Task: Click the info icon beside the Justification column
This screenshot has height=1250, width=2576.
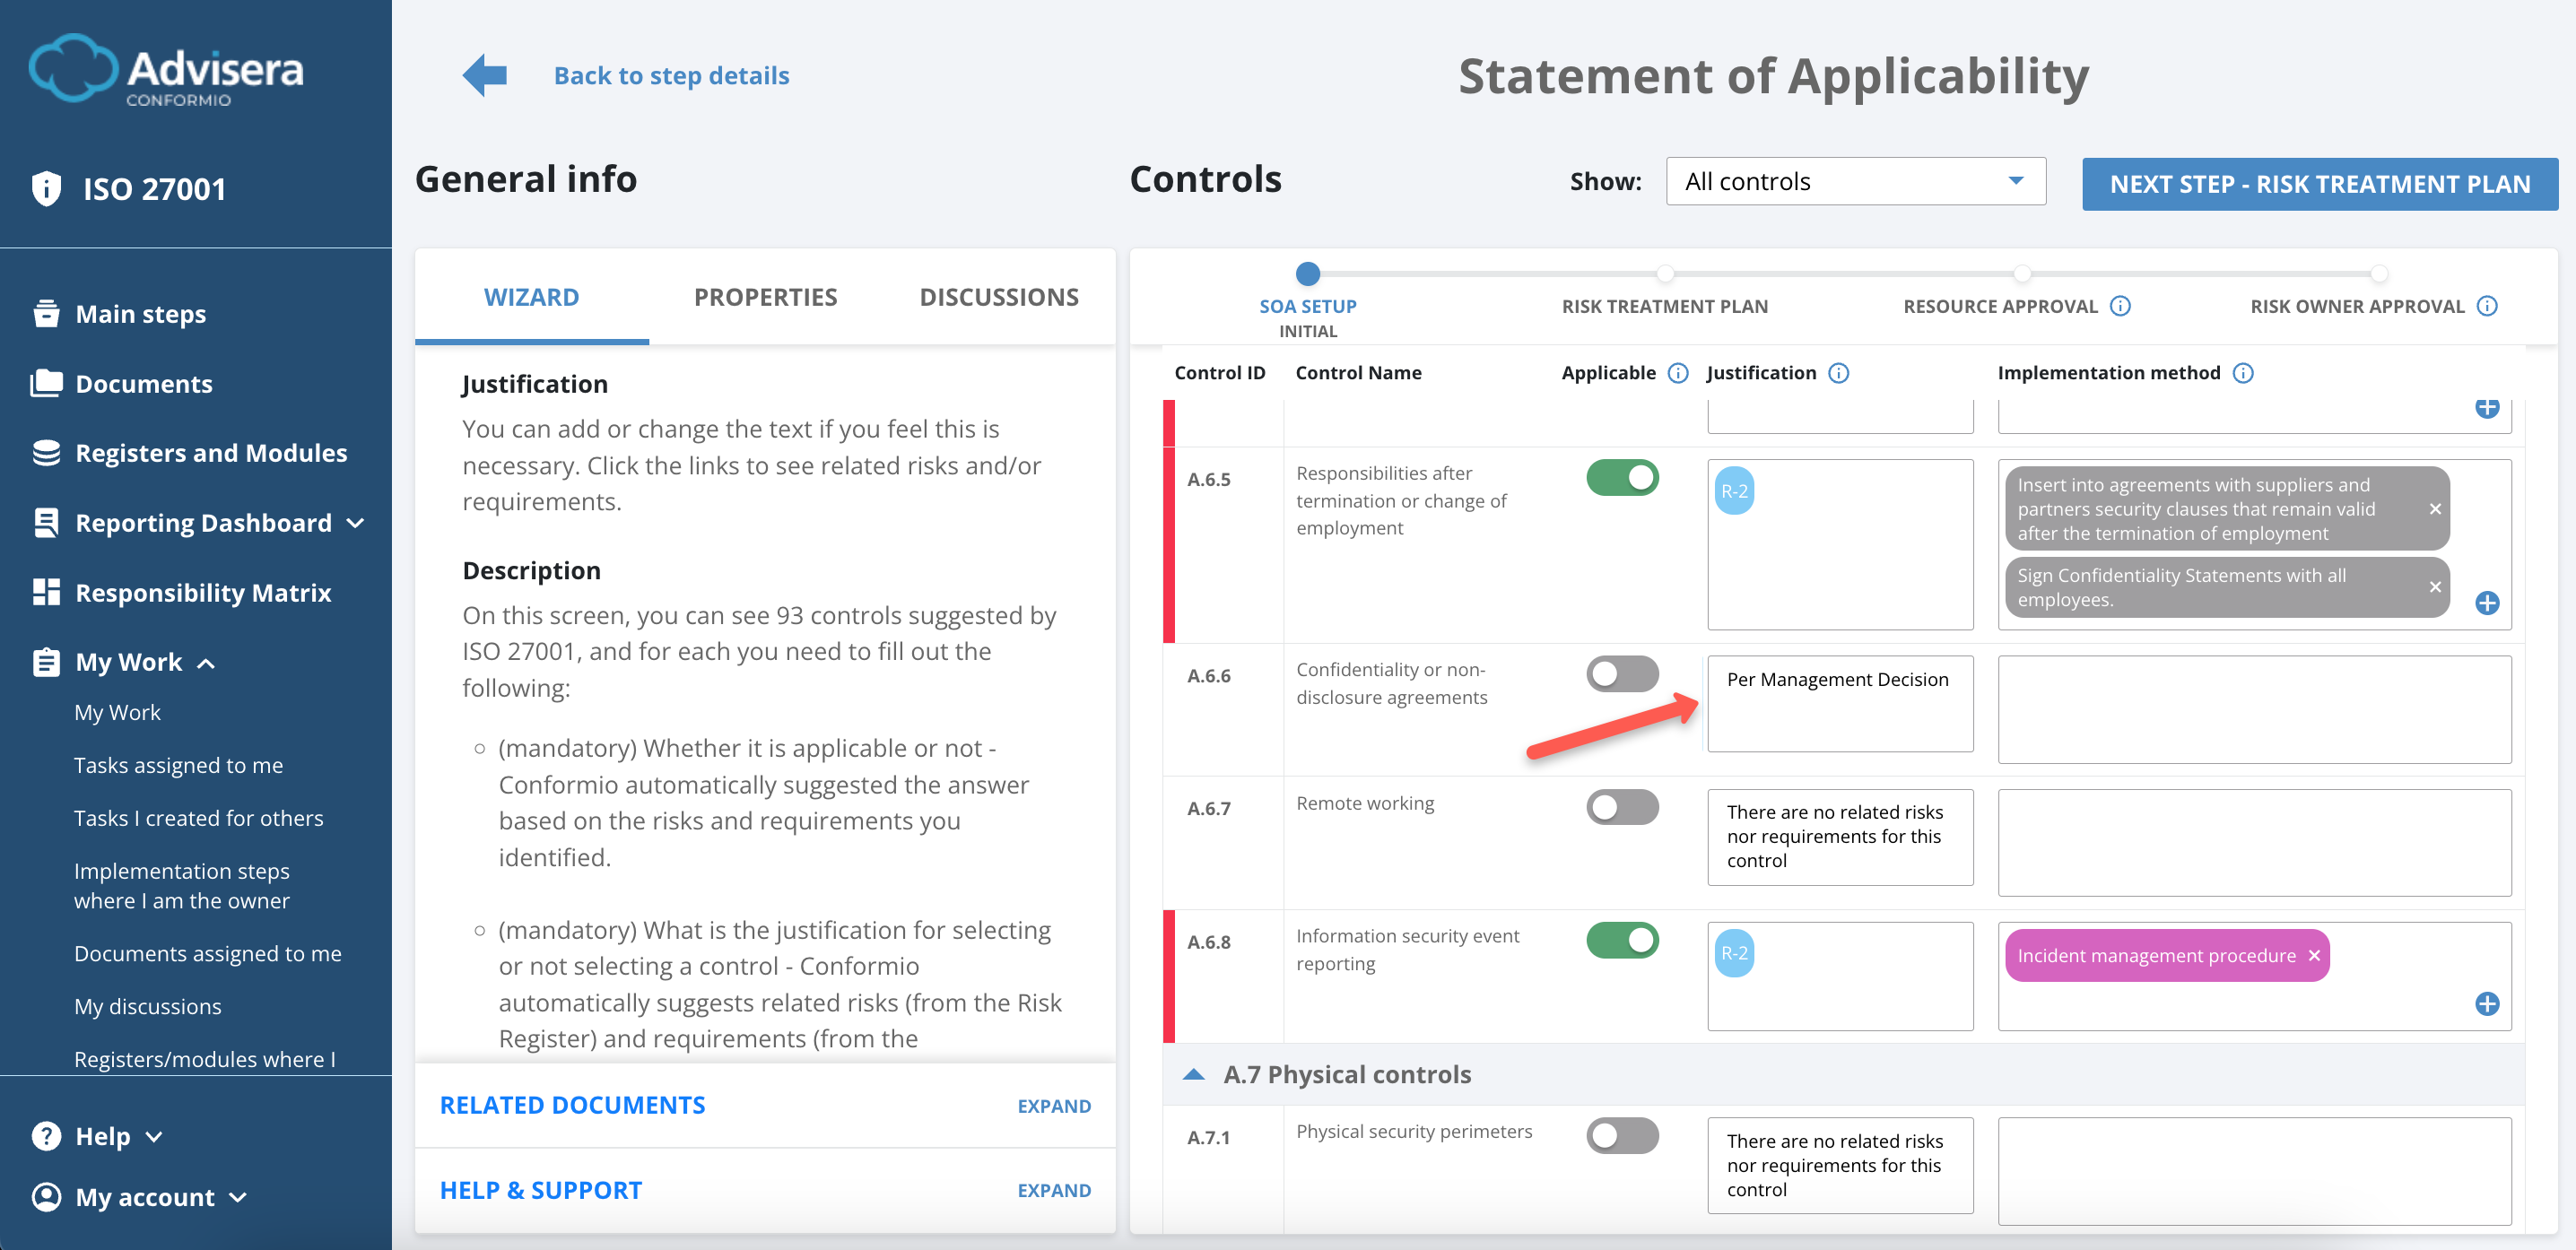Action: tap(1838, 372)
